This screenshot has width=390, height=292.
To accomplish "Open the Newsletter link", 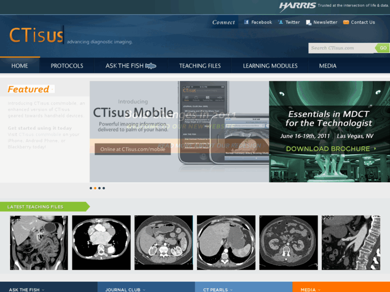I will coord(325,22).
